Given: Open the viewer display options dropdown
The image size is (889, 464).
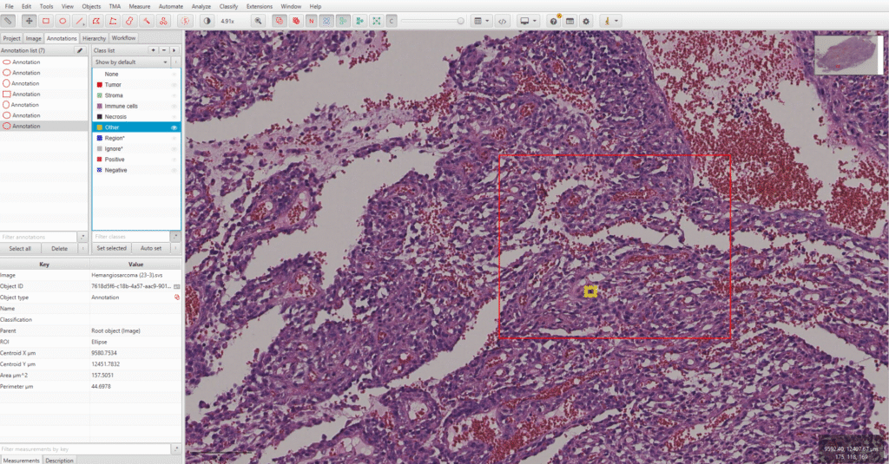Looking at the screenshot, I should [x=527, y=20].
